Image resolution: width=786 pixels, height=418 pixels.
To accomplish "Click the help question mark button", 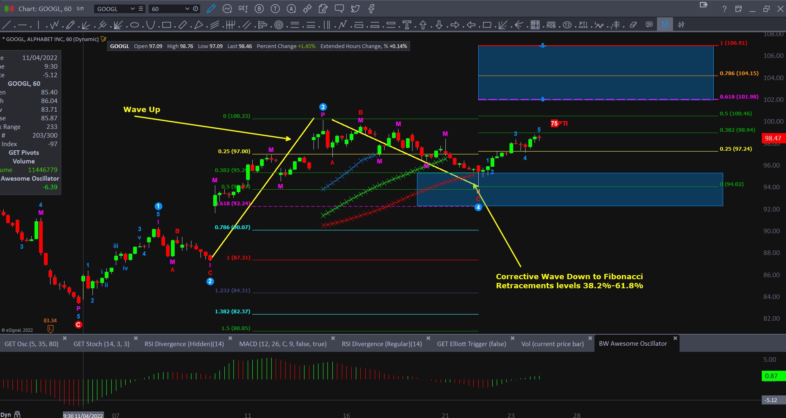I will pyautogui.click(x=724, y=9).
